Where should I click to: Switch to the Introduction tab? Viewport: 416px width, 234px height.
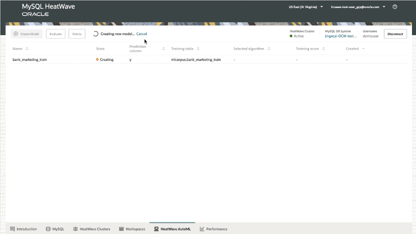coord(24,229)
